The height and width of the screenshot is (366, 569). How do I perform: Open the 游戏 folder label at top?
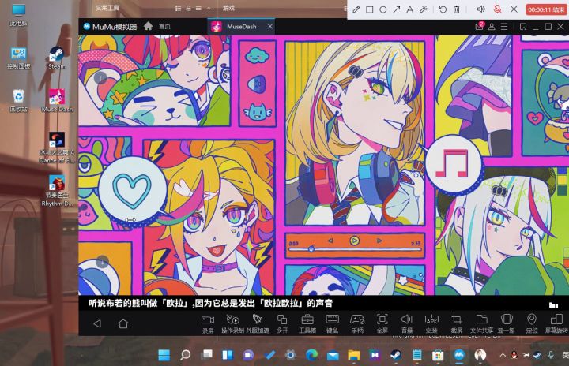point(228,8)
